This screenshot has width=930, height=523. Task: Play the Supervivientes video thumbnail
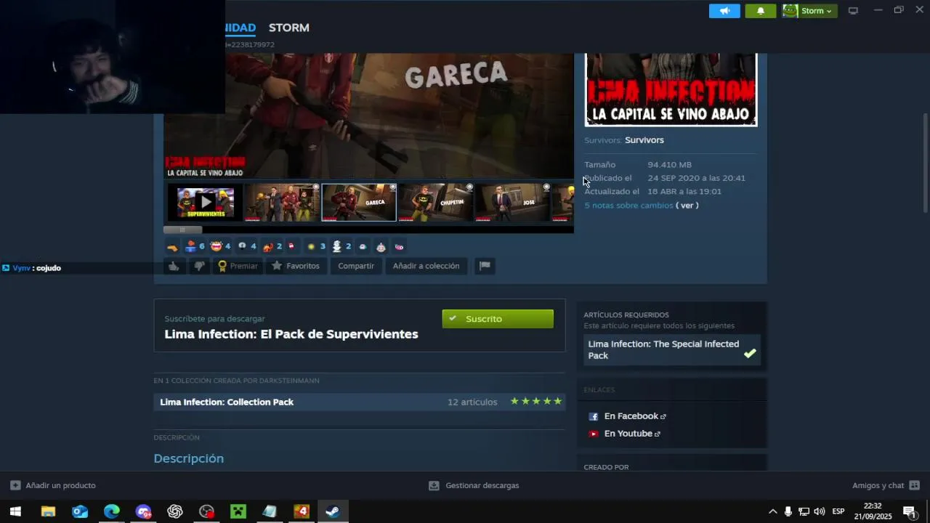coord(206,203)
